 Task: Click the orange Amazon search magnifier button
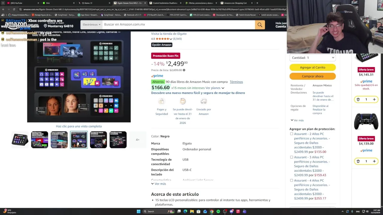click(x=260, y=25)
